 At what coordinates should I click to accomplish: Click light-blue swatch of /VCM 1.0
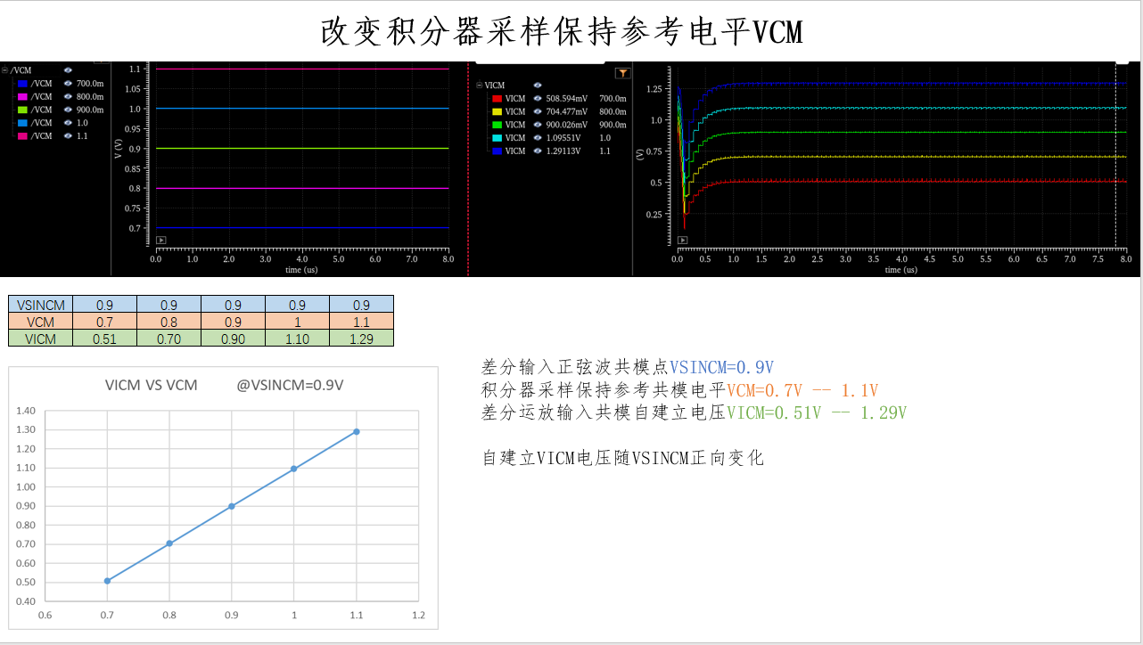pos(21,123)
